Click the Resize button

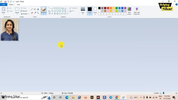coord(24,11)
